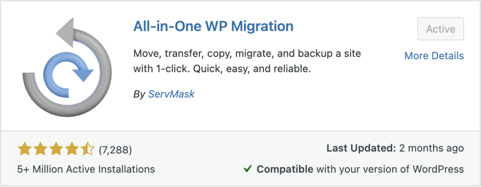Click the 5+ Million Active Installations text
This screenshot has height=187, width=481.
86,169
